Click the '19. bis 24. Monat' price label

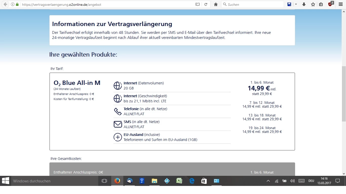pyautogui.click(x=262, y=128)
